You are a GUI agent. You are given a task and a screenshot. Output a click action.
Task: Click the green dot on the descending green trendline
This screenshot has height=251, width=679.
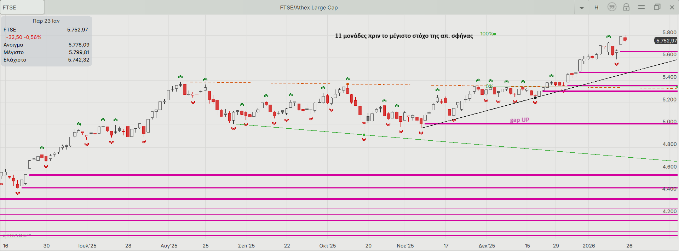(x=364, y=135)
